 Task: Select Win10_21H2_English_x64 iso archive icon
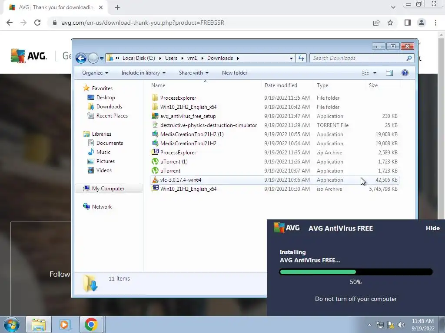click(x=155, y=189)
